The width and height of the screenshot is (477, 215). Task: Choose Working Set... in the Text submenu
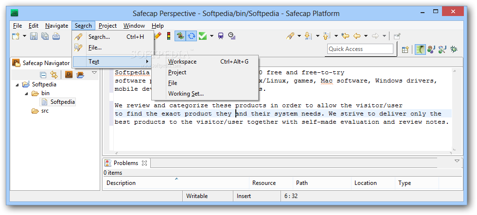(205, 94)
